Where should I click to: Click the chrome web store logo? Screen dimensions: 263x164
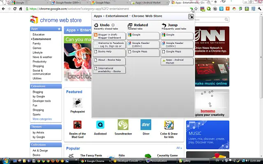coord(56,20)
